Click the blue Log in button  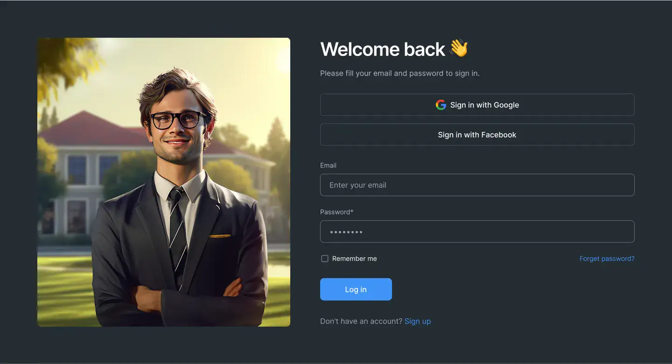[356, 289]
